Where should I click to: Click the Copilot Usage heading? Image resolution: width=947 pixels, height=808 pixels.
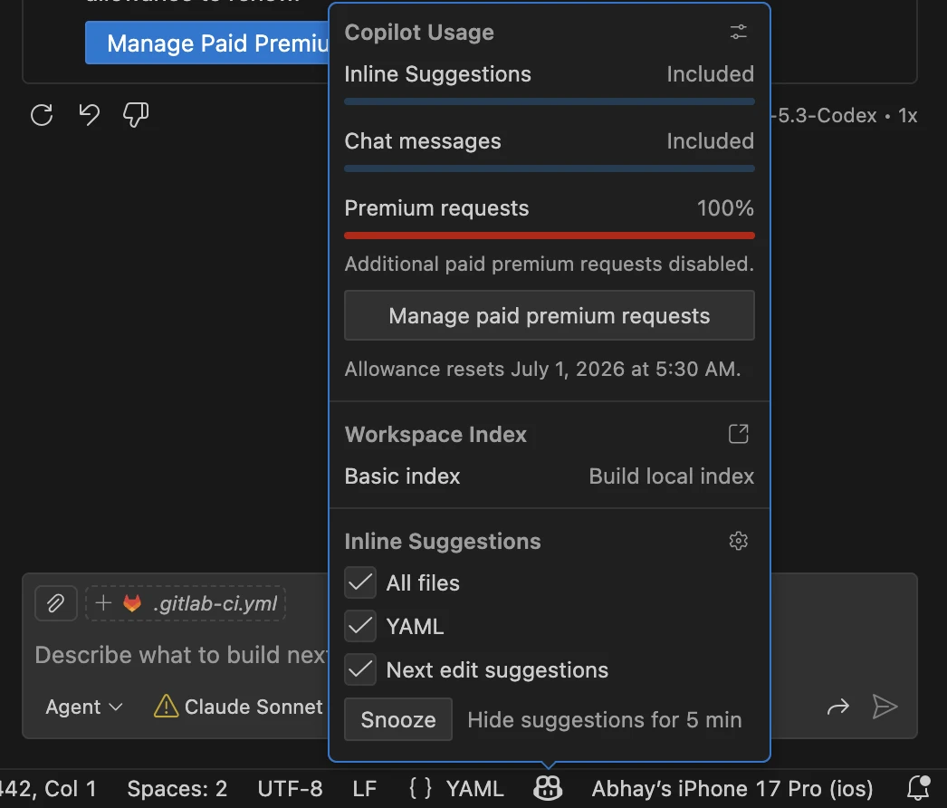pyautogui.click(x=419, y=32)
